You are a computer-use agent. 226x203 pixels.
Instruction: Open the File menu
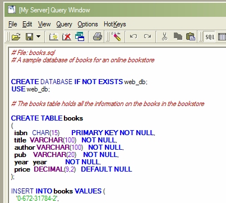13,24
